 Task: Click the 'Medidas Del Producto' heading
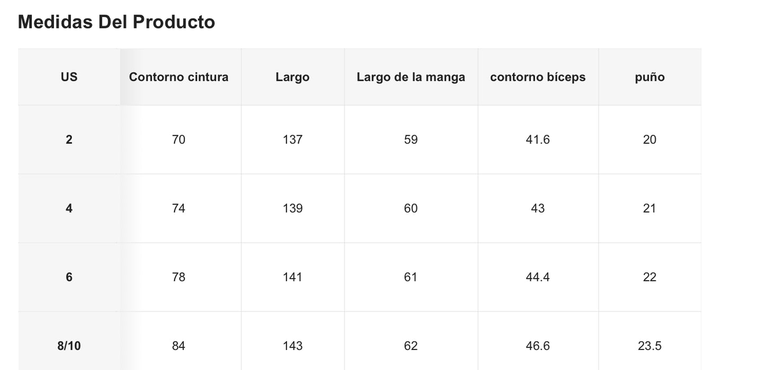point(116,22)
